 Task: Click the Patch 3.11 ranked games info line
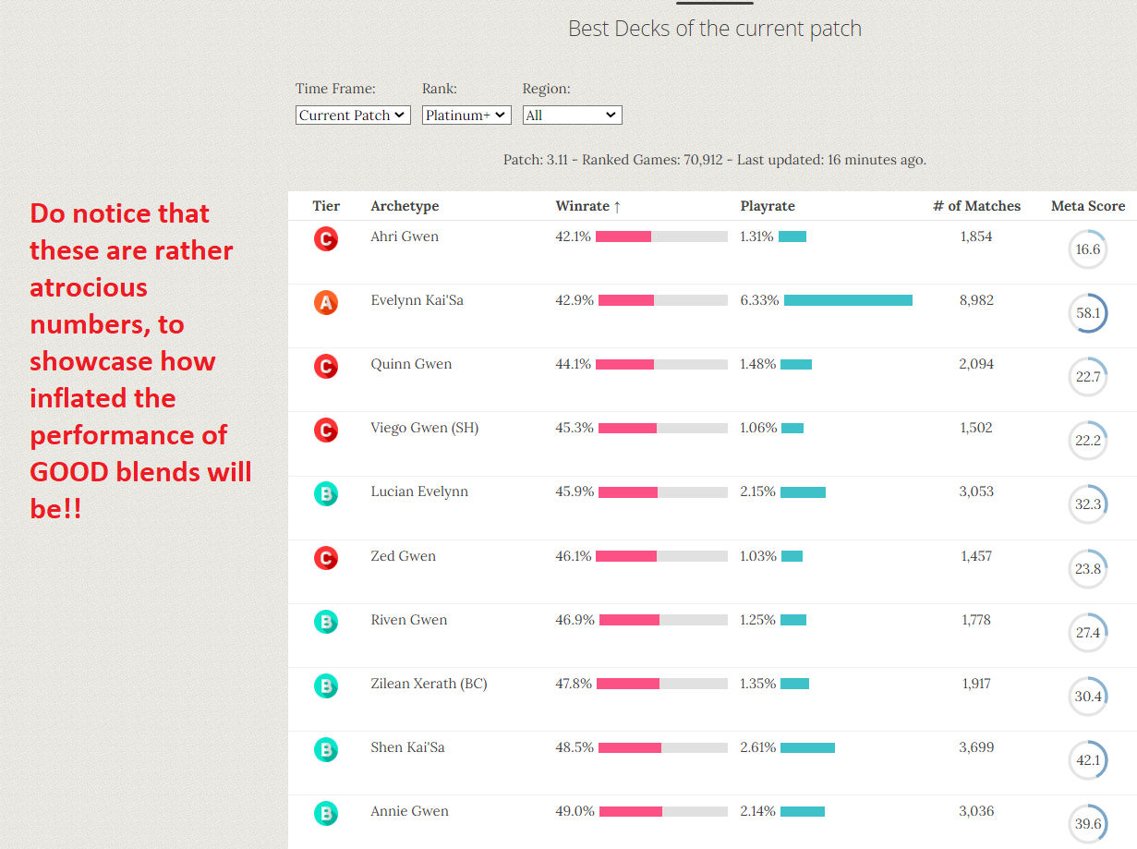pos(715,160)
